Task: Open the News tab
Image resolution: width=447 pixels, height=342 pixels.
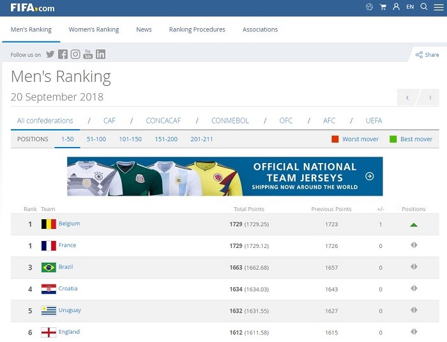Action: tap(144, 29)
